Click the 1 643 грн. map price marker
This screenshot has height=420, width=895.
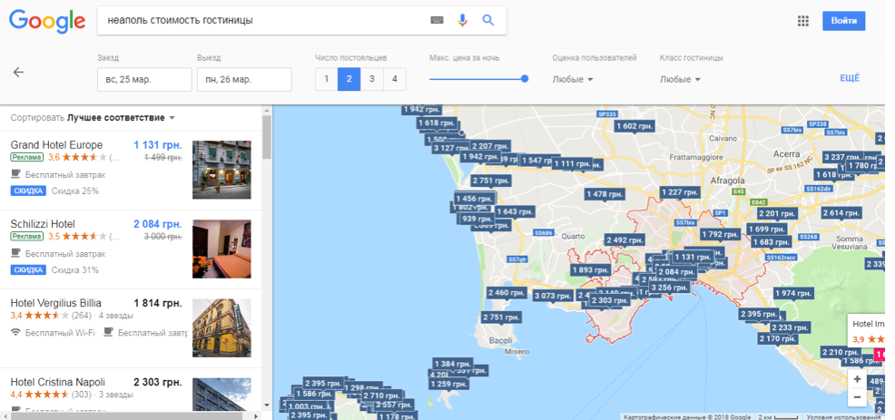(x=515, y=211)
